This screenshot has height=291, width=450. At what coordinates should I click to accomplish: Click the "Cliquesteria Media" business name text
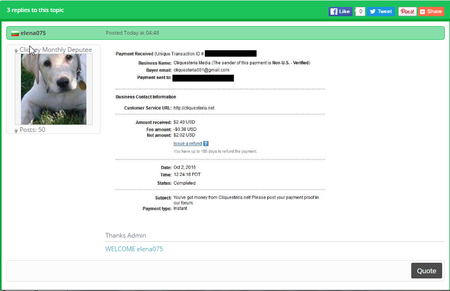[x=192, y=63]
